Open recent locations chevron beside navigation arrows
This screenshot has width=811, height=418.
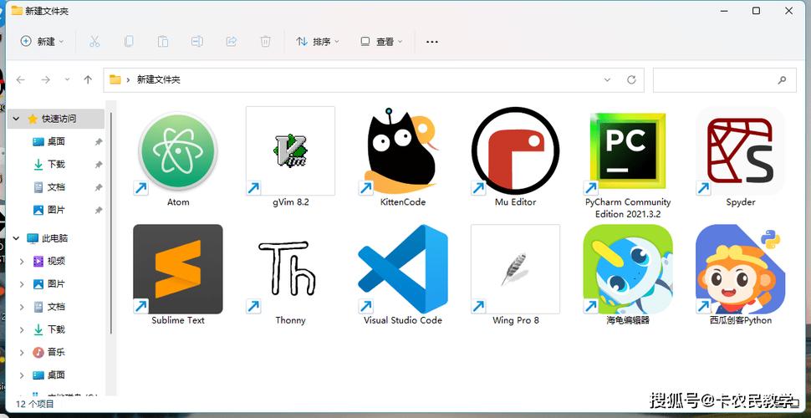67,79
